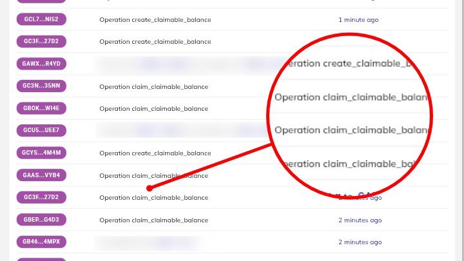Click the '1 minute ago' timestamp link

point(358,20)
